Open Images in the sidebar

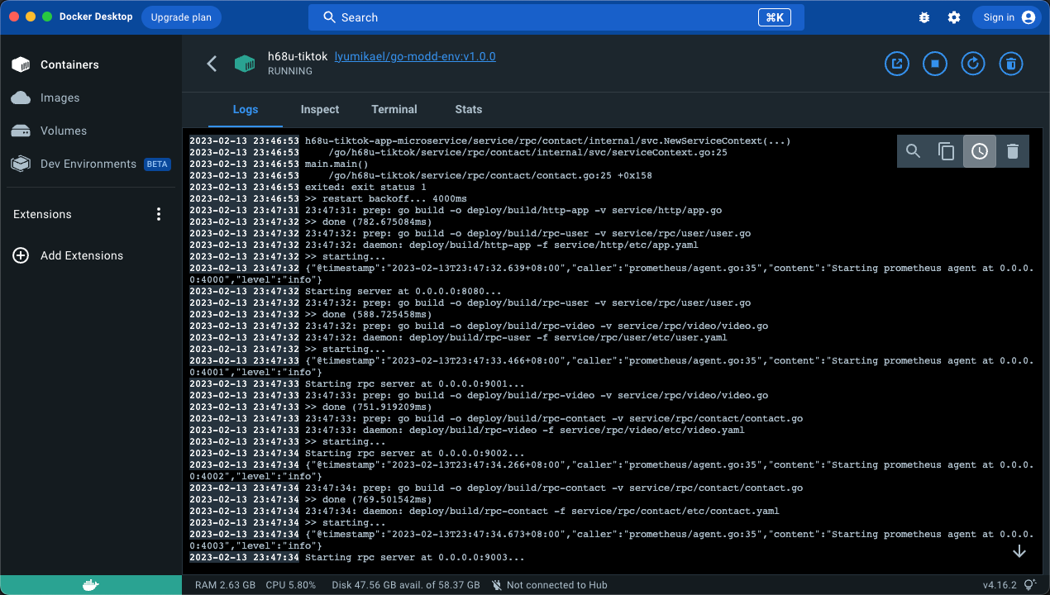click(91, 98)
